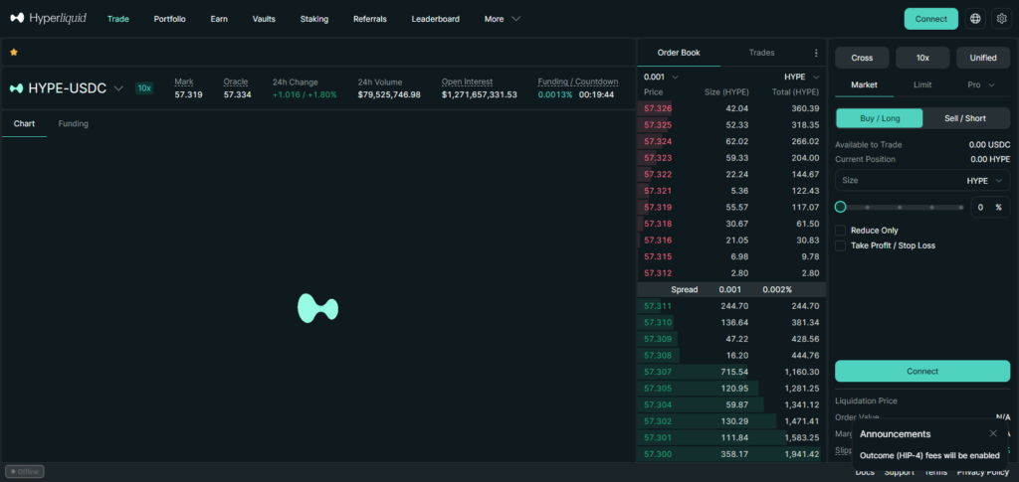The width and height of the screenshot is (1019, 482).
Task: Click size 715.54 in bid rows
Action: click(734, 372)
